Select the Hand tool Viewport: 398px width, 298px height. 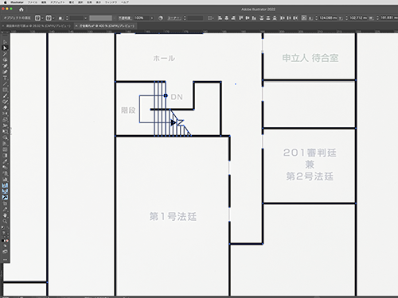[5, 215]
